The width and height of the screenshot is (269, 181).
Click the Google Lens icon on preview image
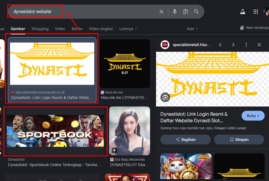point(165,98)
